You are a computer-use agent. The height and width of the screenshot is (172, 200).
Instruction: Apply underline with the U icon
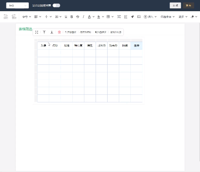pyautogui.click(x=66, y=17)
